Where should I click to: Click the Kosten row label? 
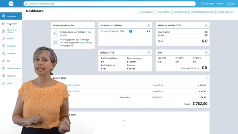[161, 35]
